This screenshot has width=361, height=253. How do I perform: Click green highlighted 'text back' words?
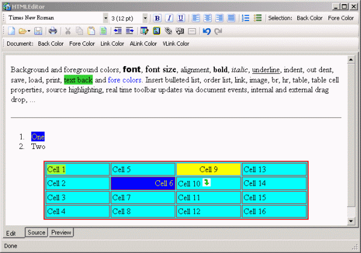[78, 80]
